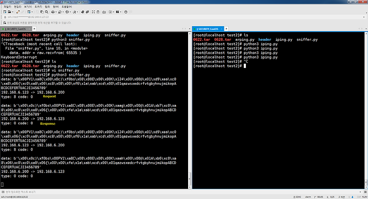
Task: Click the Keyboard mapping toolbar icon
Action: (x=104, y=12)
